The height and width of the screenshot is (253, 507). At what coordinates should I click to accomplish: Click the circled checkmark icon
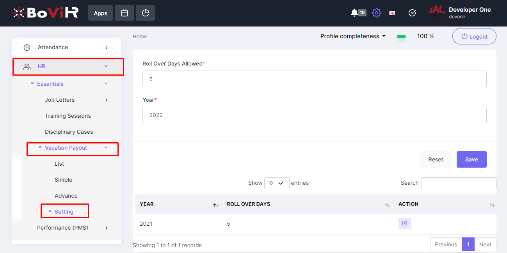412,13
